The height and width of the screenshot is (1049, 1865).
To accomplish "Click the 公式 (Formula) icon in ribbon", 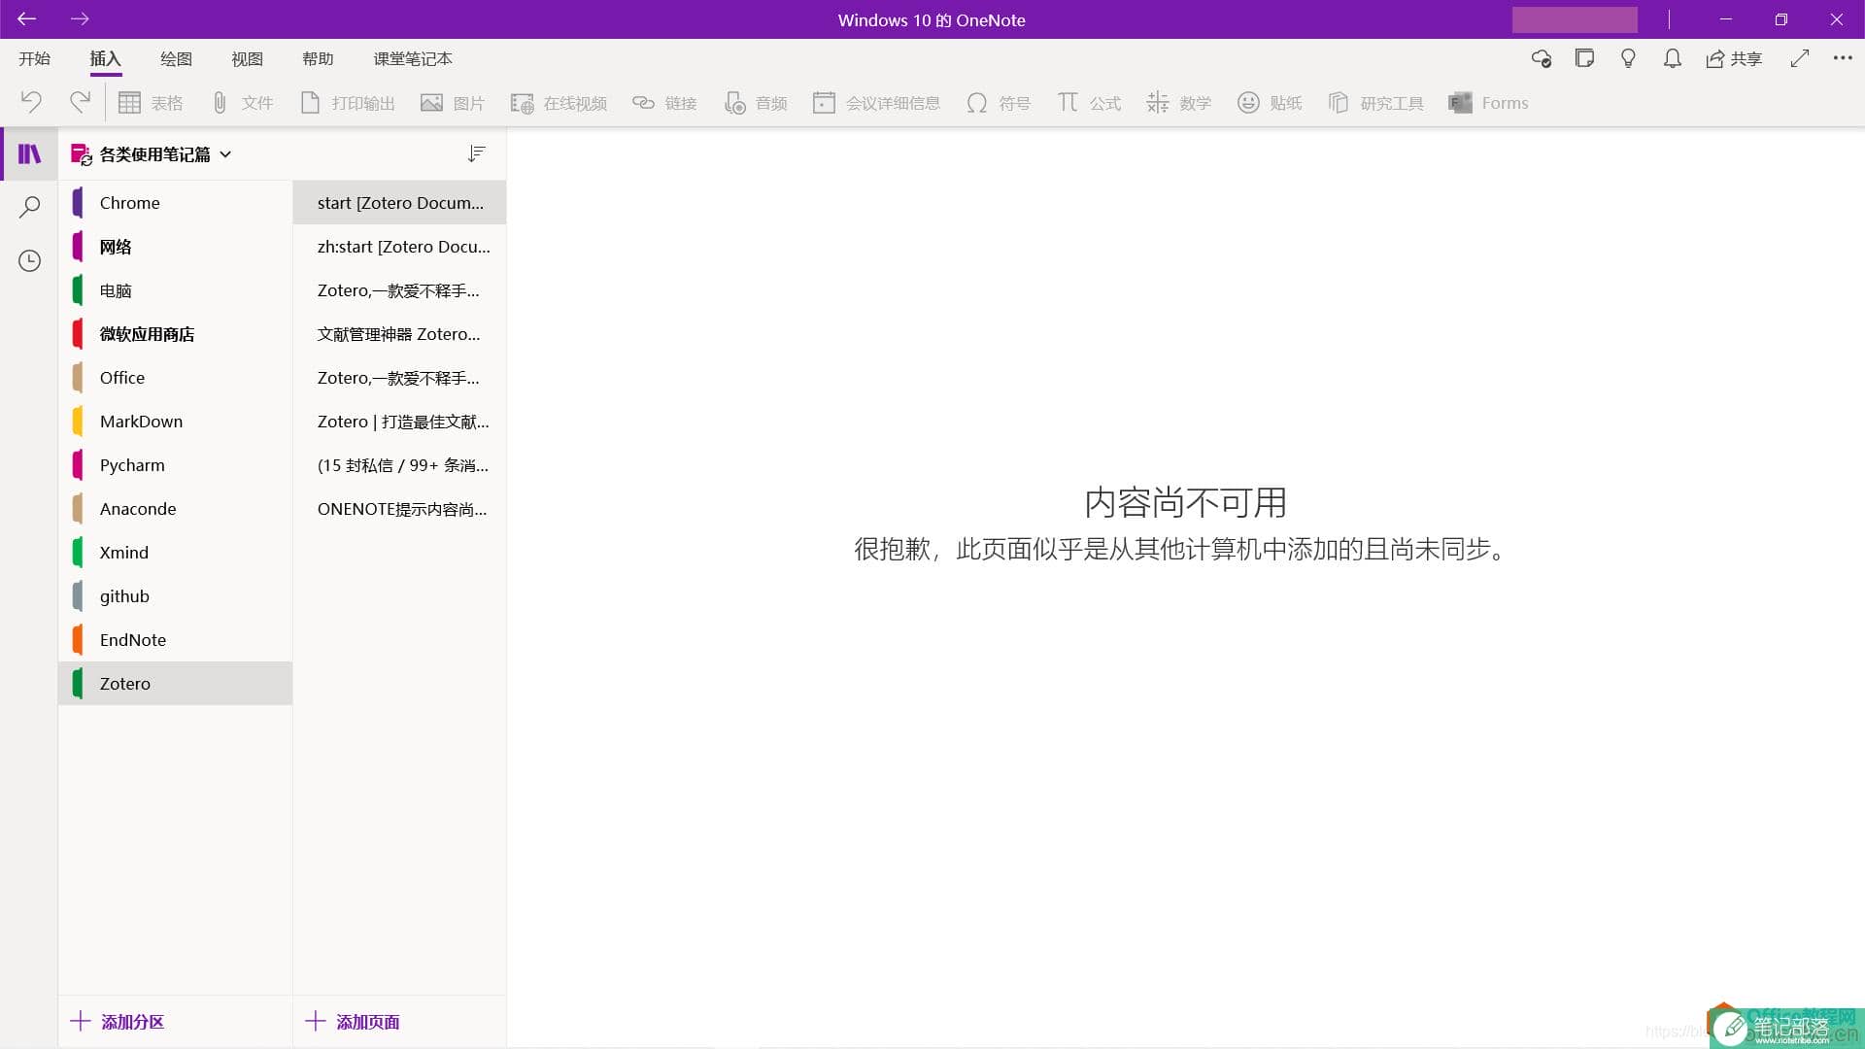I will coord(1088,102).
